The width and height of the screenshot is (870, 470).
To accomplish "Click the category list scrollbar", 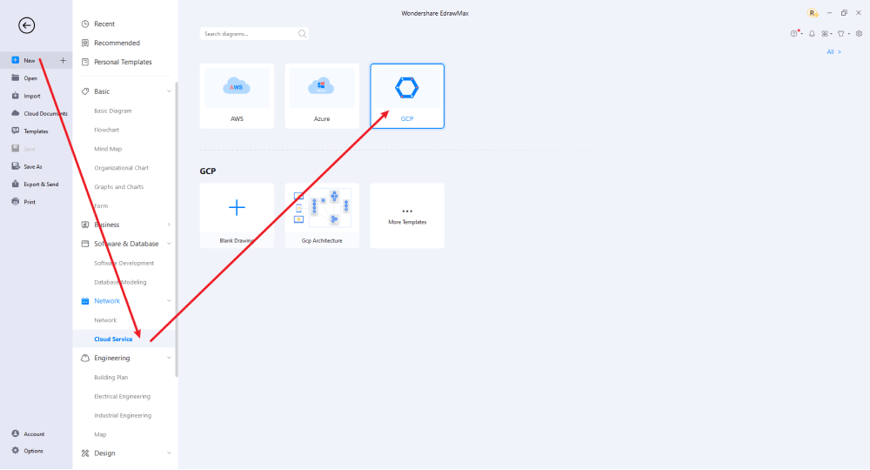I will pyautogui.click(x=177, y=229).
